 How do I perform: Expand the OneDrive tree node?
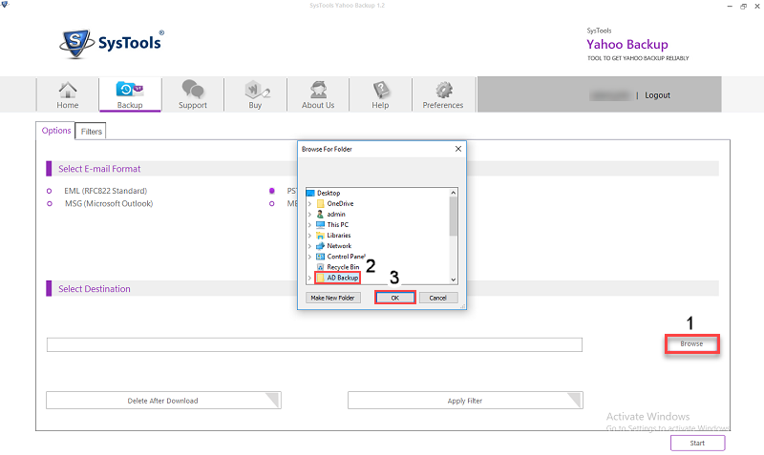pos(309,203)
